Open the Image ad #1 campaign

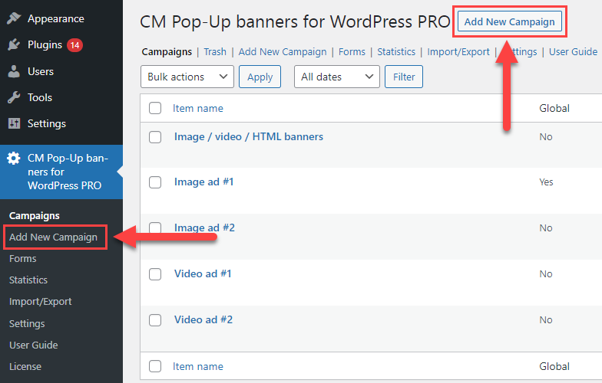[x=204, y=182]
